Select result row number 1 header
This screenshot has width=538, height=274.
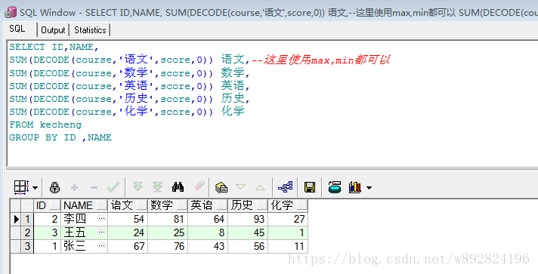click(x=27, y=219)
